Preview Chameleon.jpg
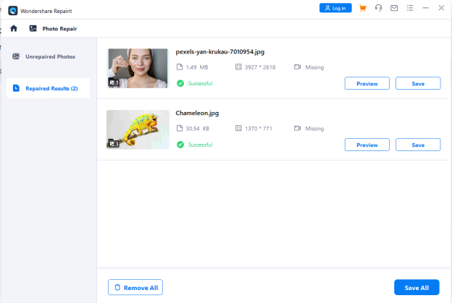Screen dimensions: 452x303 point(367,145)
